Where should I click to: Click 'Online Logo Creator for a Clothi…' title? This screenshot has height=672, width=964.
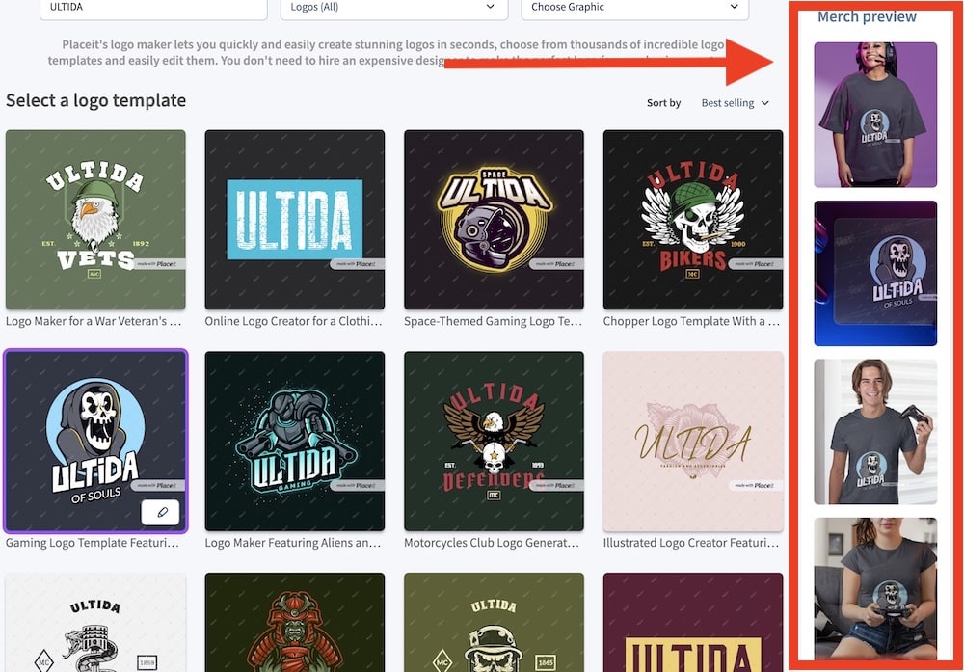tap(293, 322)
